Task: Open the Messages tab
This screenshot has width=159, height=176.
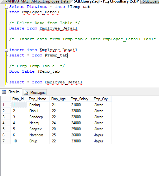Action: (35, 92)
